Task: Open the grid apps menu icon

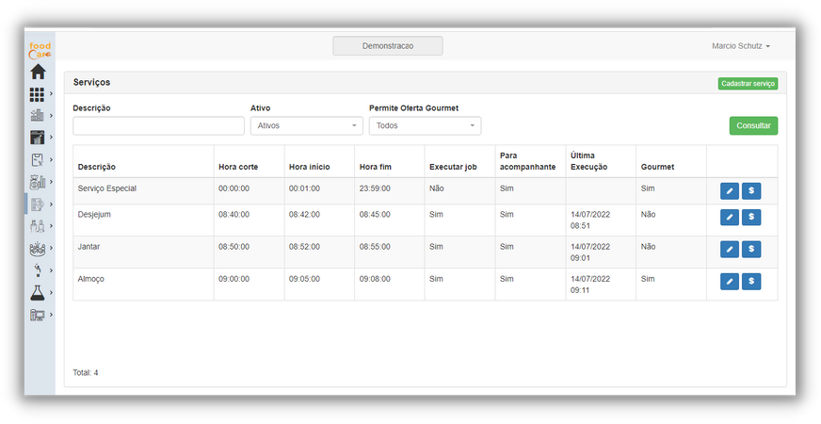Action: pos(37,94)
